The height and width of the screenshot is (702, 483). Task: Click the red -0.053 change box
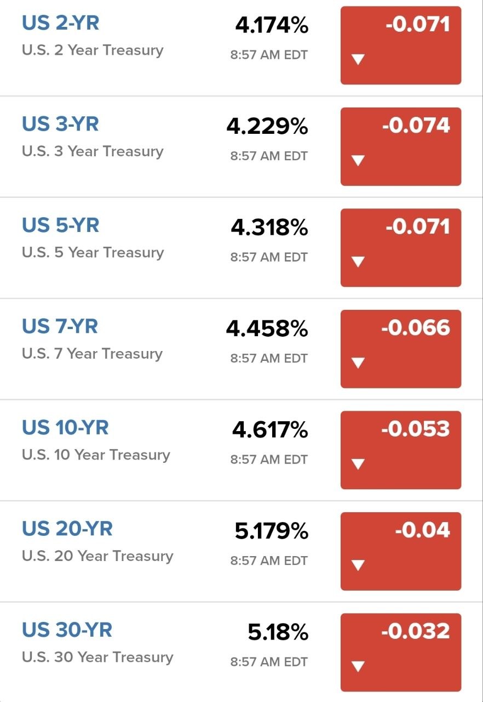tap(401, 450)
